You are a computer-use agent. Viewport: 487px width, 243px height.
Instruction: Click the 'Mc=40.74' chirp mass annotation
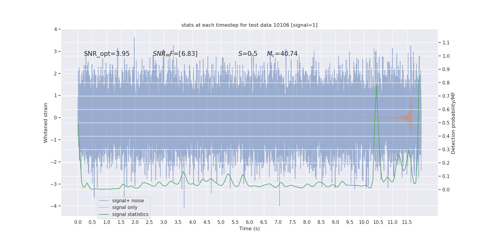pos(282,54)
